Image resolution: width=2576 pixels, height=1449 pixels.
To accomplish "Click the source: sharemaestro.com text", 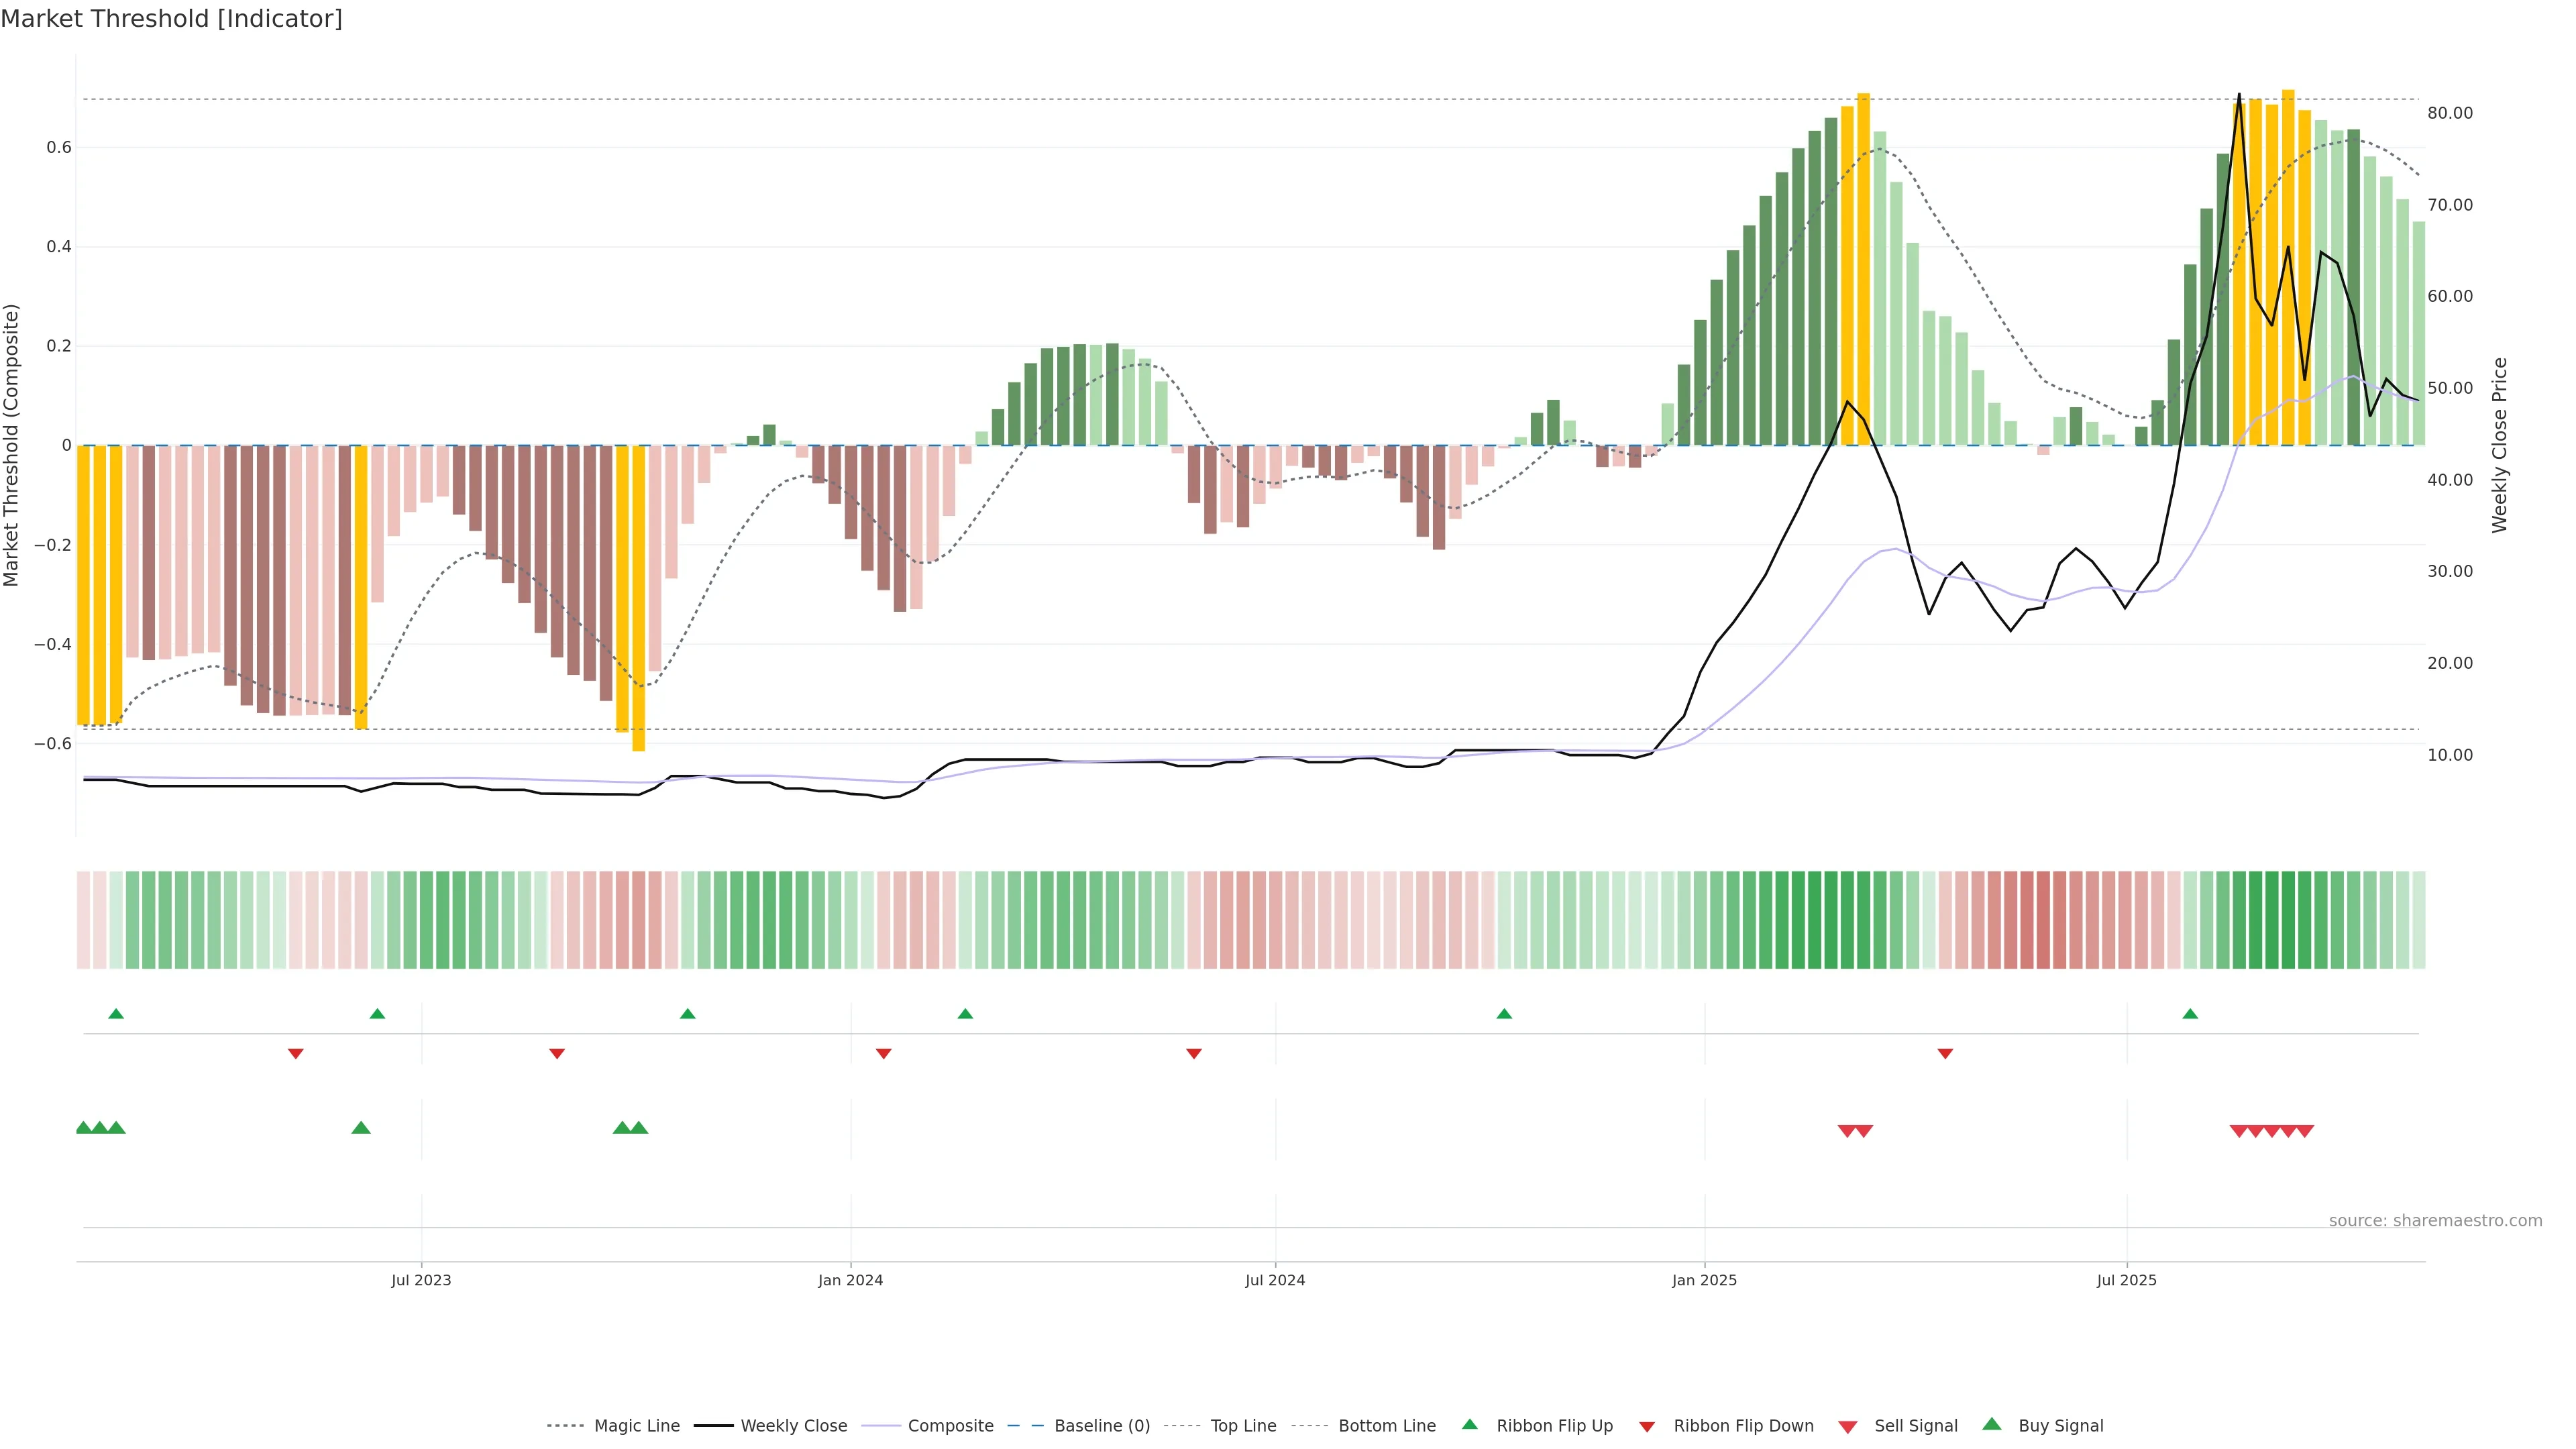I will click(2435, 1220).
